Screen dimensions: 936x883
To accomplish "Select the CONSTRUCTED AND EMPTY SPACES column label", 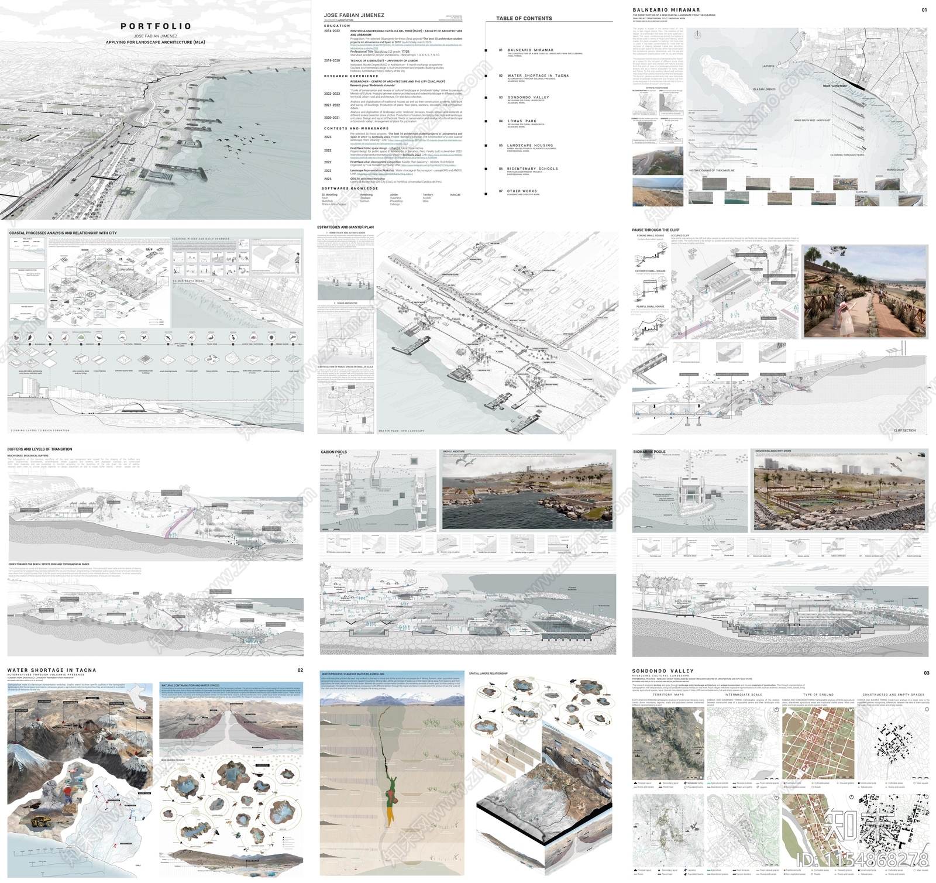I will 893,695.
